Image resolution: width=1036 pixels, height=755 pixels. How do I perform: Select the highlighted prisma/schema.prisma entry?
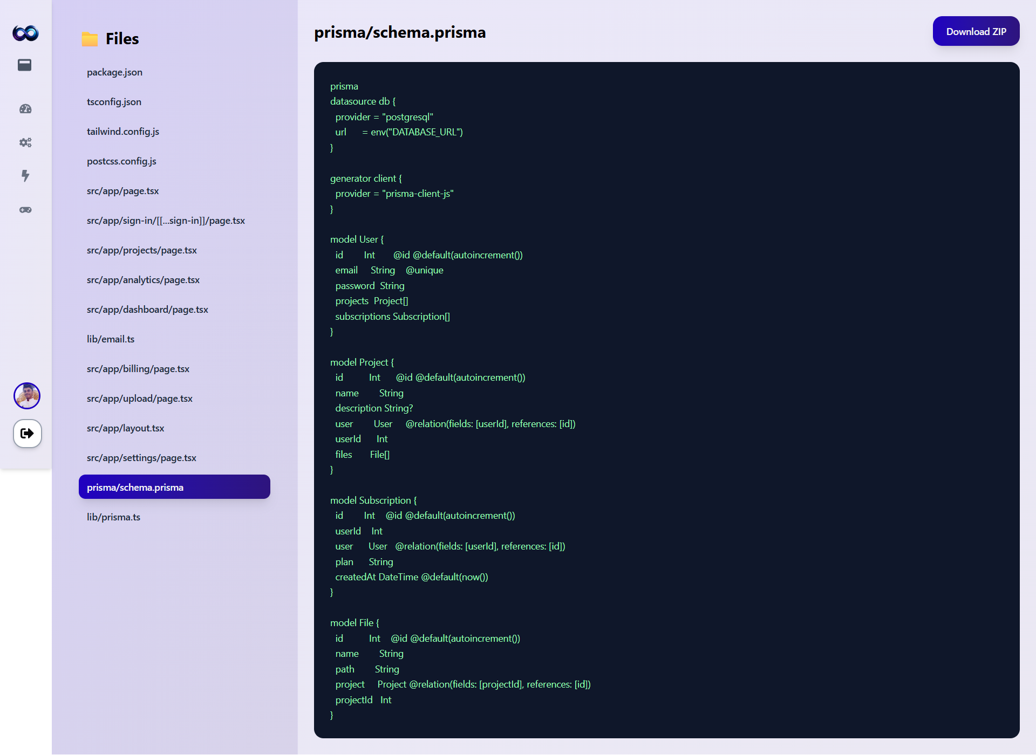(174, 487)
